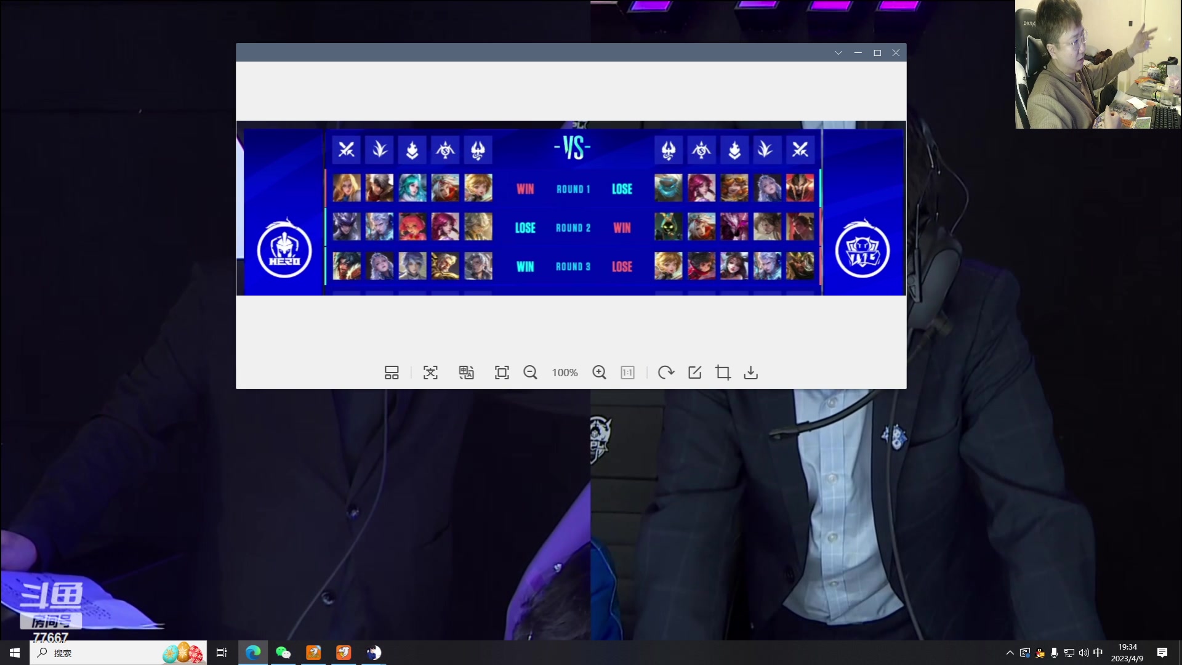Screen dimensions: 1182x665
Task: Click the ROUND 3 label in the image
Action: tap(573, 267)
